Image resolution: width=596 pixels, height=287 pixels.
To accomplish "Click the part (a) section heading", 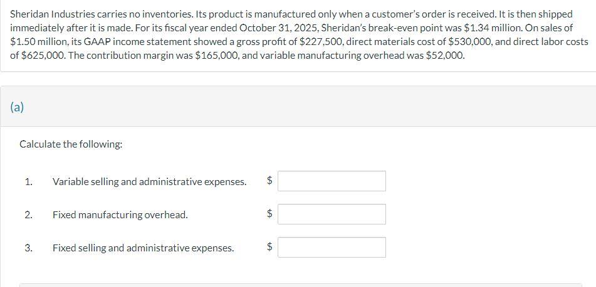I will (17, 107).
